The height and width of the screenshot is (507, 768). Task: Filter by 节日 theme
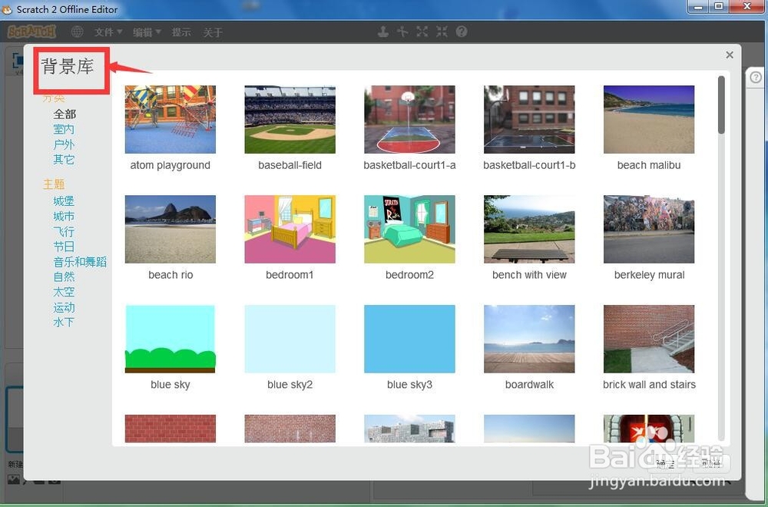coord(65,247)
